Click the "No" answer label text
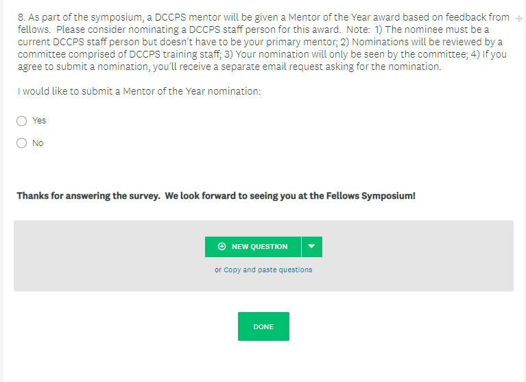Image resolution: width=526 pixels, height=382 pixels. click(x=38, y=143)
